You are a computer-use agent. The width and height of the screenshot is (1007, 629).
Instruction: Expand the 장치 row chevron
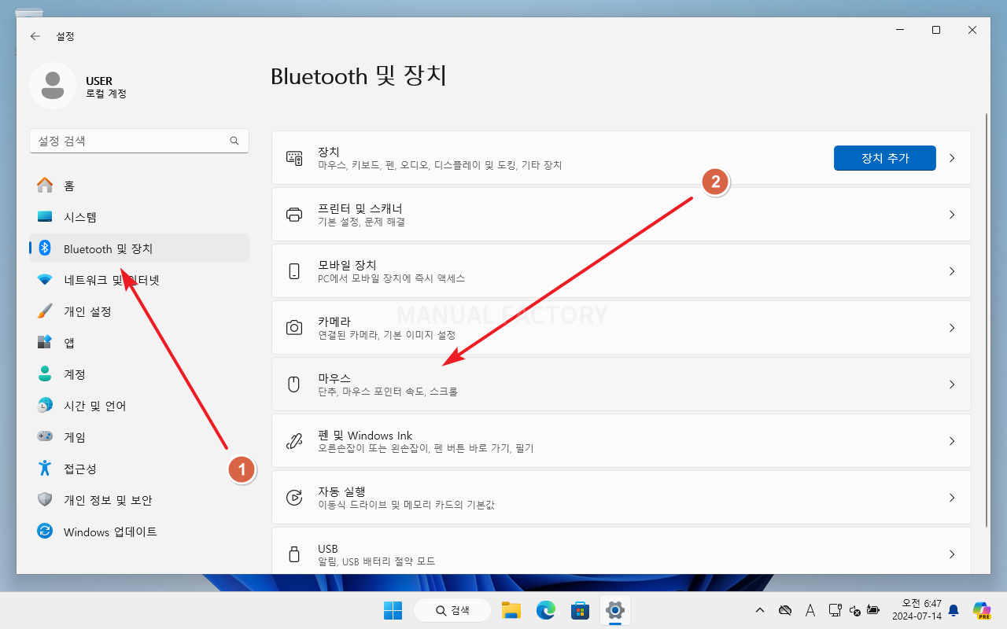pyautogui.click(x=952, y=158)
